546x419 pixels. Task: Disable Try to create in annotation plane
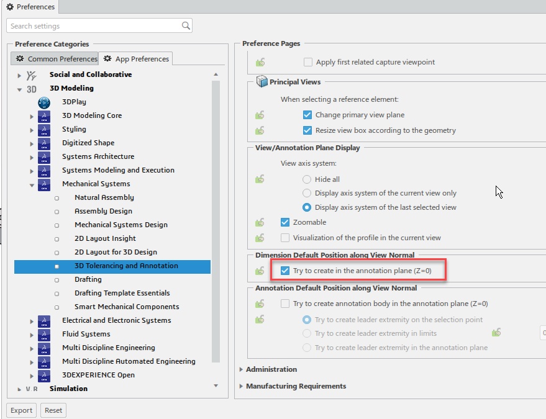coord(285,271)
